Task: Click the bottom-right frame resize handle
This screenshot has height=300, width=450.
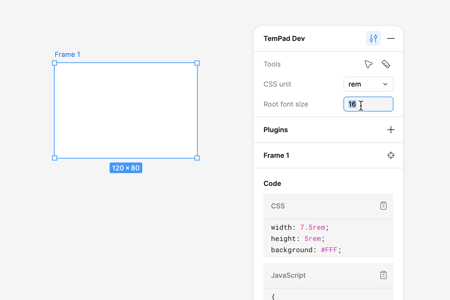Action: (197, 158)
